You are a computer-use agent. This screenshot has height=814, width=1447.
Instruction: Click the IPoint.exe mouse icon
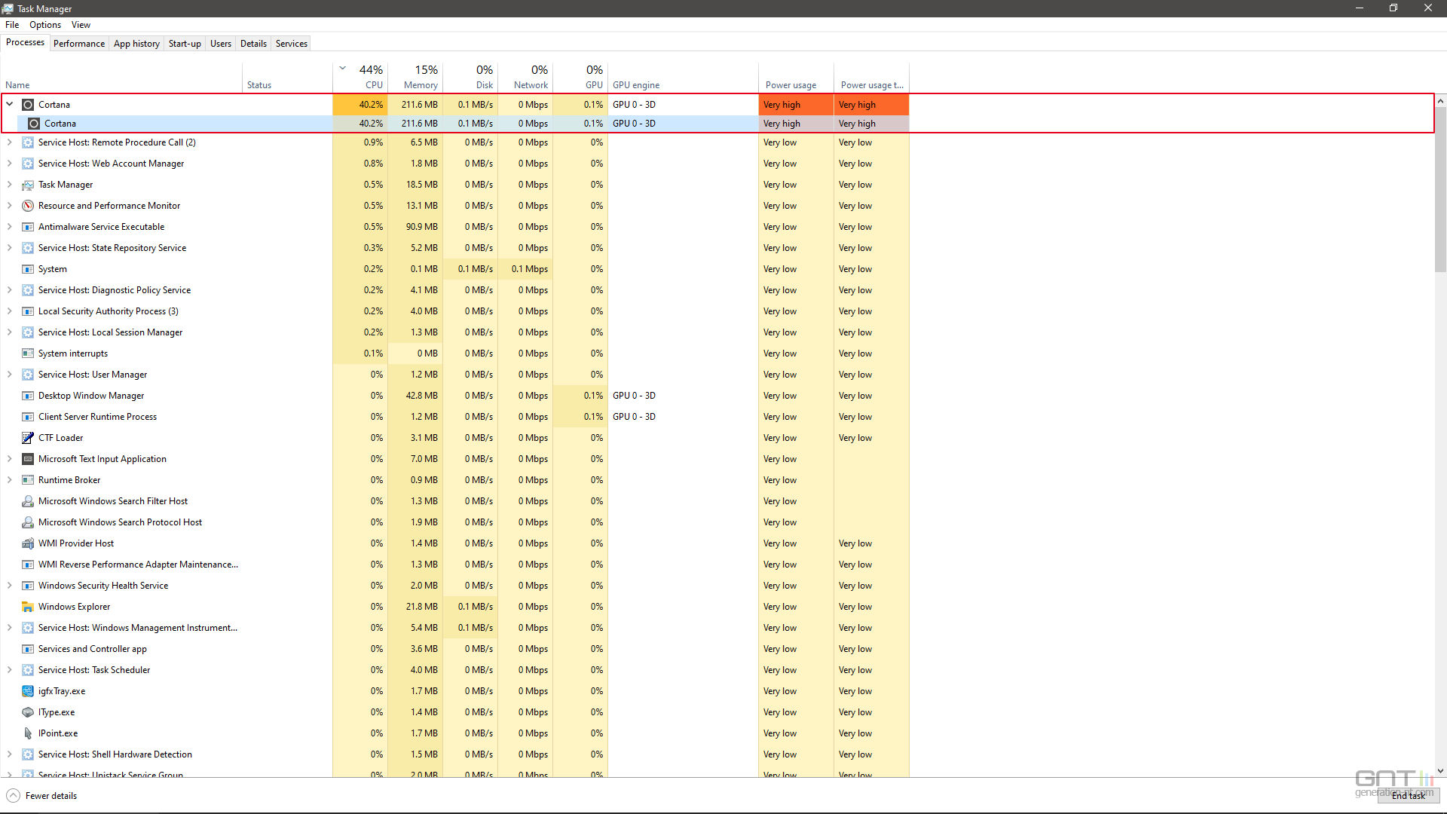coord(28,733)
